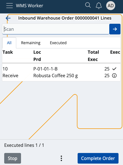Image resolution: width=123 pixels, height=165 pixels.
Task: Click the info icon on Robusta Coffee line
Action: click(114, 76)
